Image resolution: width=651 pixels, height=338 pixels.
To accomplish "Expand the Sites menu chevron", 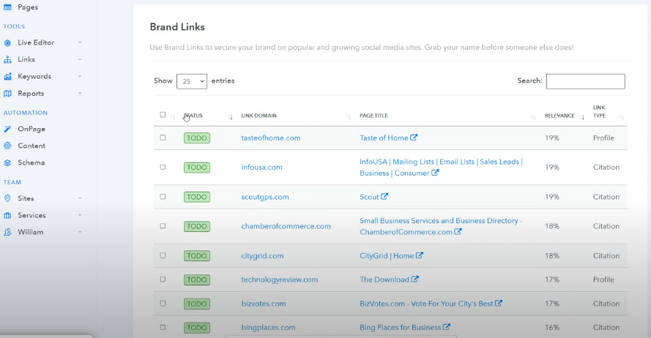I will pyautogui.click(x=80, y=198).
